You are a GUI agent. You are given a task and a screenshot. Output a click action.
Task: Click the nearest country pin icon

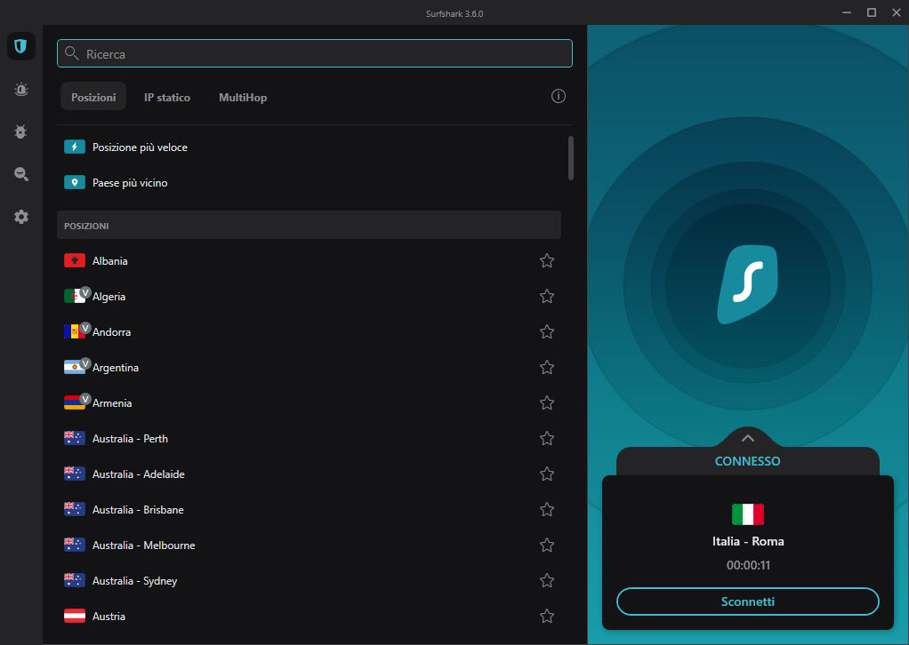click(74, 182)
